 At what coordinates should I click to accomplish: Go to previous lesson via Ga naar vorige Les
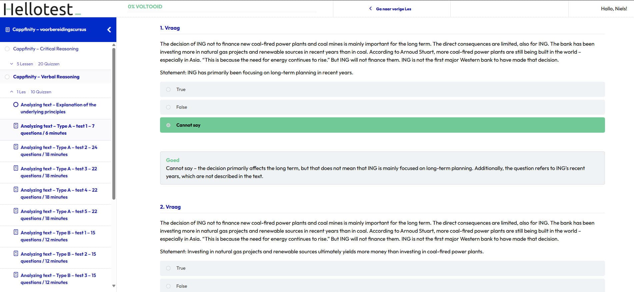tap(390, 9)
